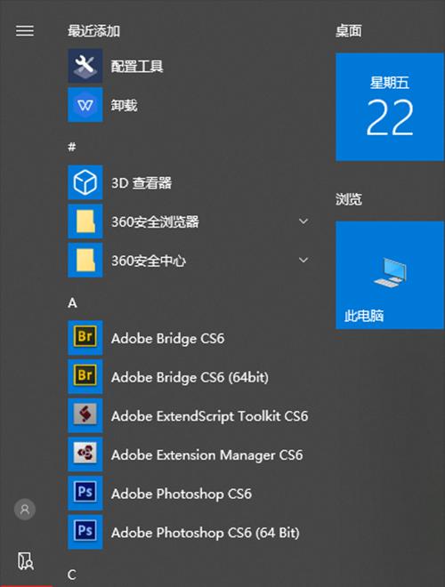The height and width of the screenshot is (587, 445).
Task: Open the 3D 查看器 cube icon
Action: [85, 182]
